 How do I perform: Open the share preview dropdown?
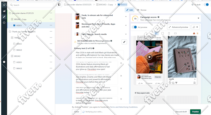pyautogui.click(x=195, y=27)
